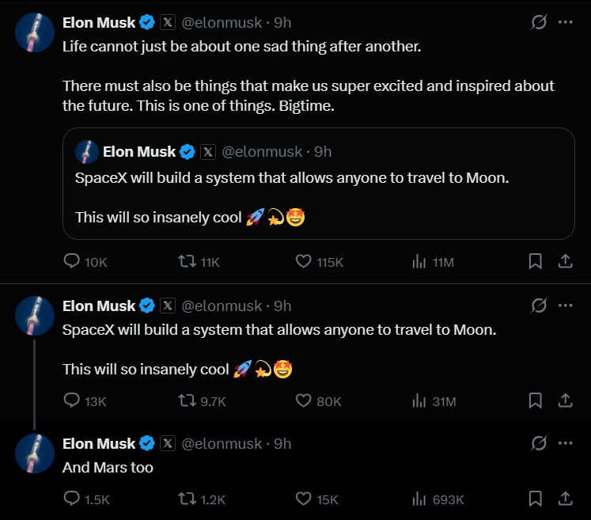Like the post with 115K likes
Viewport: 591px width, 520px height.
pos(304,262)
